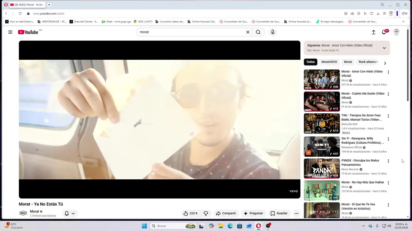Clear the search box with X
The image size is (412, 231).
click(x=248, y=32)
